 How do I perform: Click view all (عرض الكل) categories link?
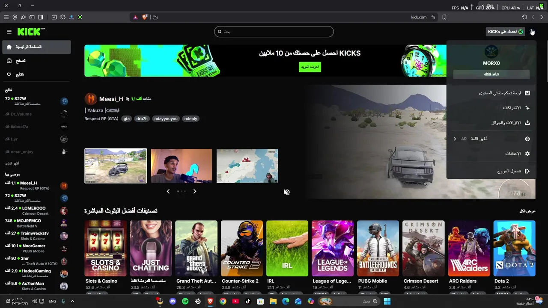point(527,211)
